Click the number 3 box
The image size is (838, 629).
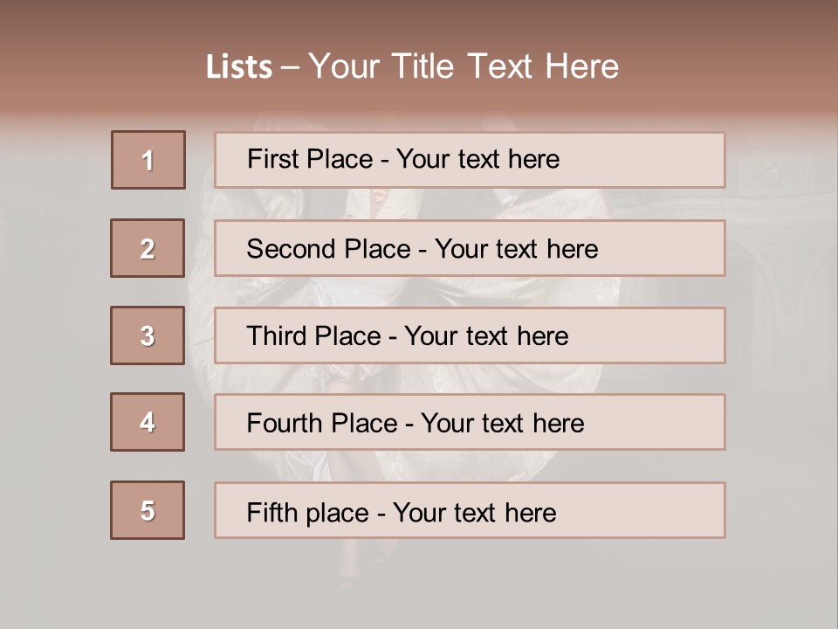pyautogui.click(x=148, y=335)
